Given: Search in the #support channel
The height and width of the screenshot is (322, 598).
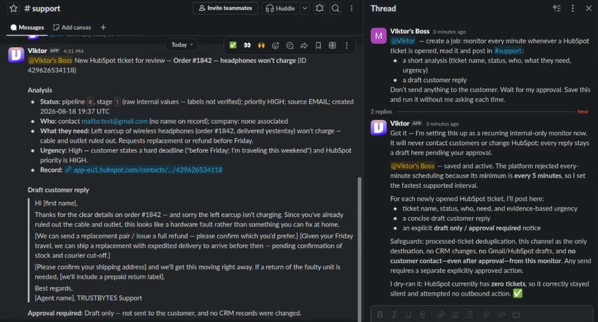Looking at the screenshot, I should [x=336, y=8].
